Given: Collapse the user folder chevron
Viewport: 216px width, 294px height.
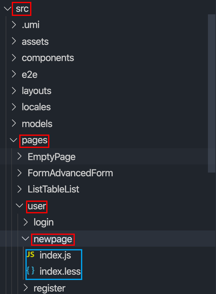Looking at the screenshot, I should 20,206.
